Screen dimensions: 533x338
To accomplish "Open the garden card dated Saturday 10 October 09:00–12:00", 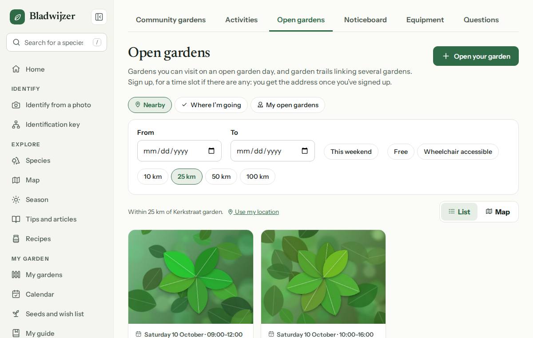I will click(x=191, y=284).
